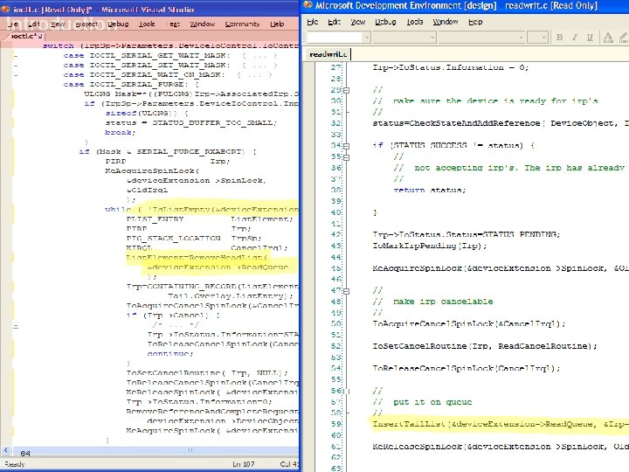
Task: Click 'IoSetCancelRoutine(Irp, ReadCancelRoutine);' line 52
Action: [485, 346]
